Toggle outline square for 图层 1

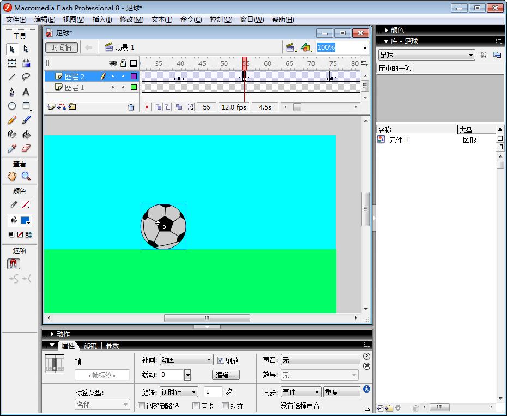(x=134, y=87)
